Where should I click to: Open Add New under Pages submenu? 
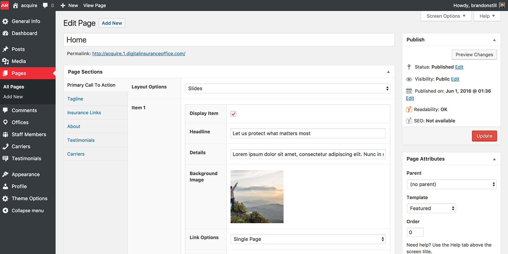[x=13, y=97]
